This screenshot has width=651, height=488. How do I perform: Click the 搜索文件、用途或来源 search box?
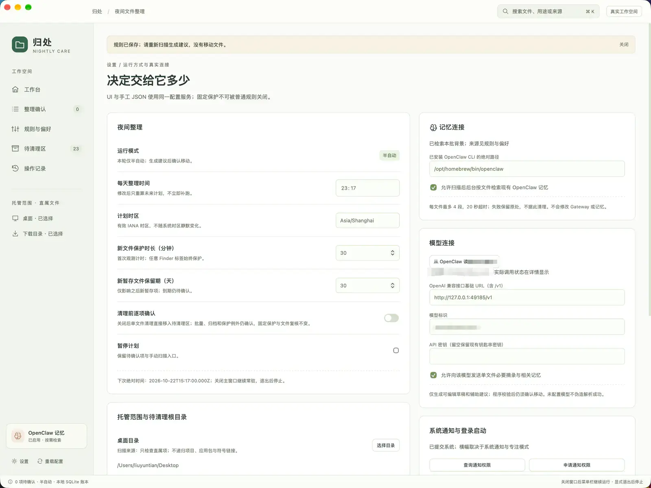548,11
